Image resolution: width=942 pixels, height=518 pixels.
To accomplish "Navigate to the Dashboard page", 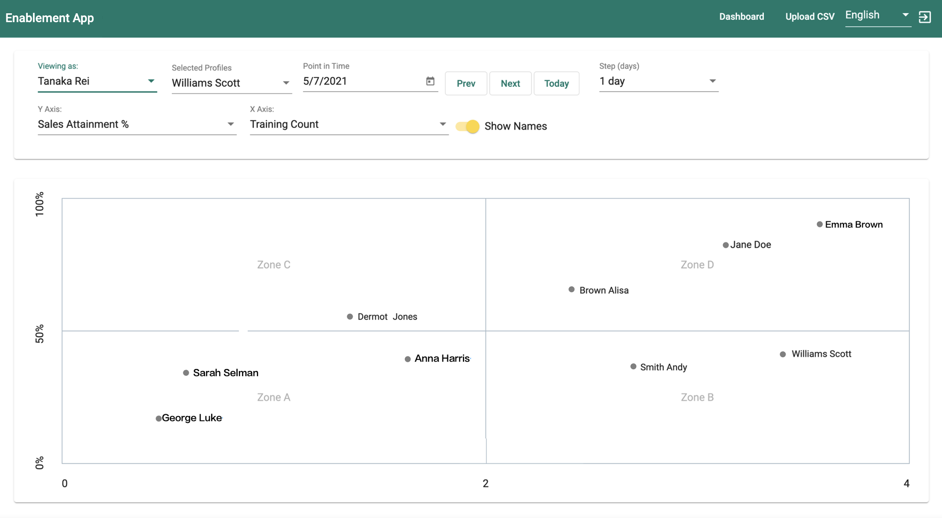I will pos(742,17).
